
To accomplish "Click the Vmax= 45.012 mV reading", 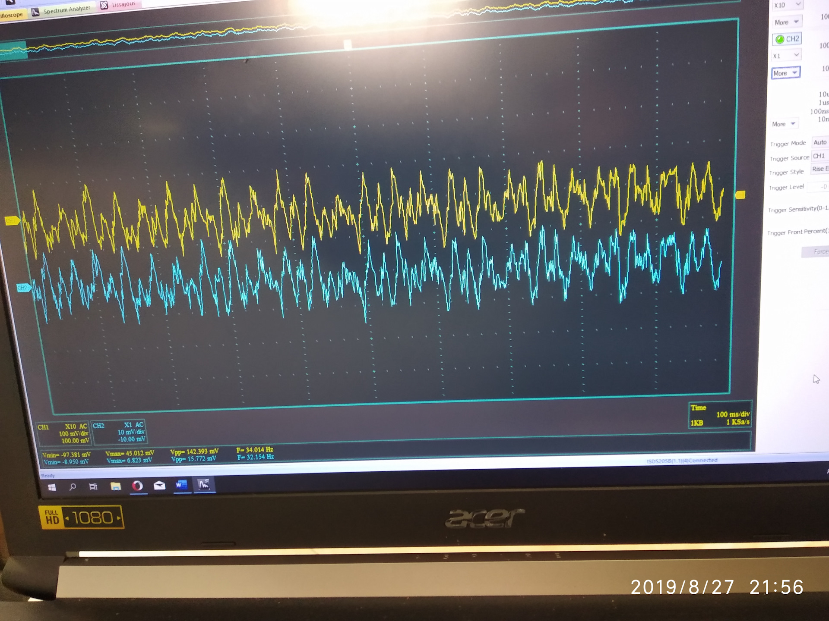I will [x=130, y=453].
